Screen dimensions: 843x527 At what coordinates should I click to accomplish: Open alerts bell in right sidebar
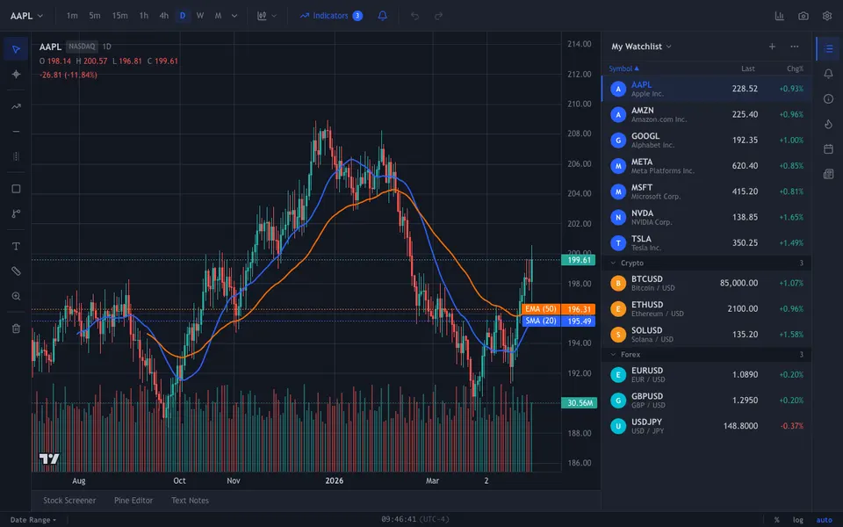point(828,74)
